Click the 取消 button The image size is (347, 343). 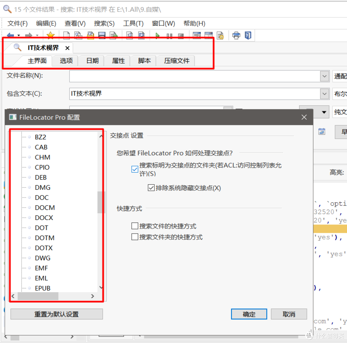click(289, 314)
